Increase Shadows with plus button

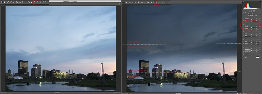(x=260, y=31)
